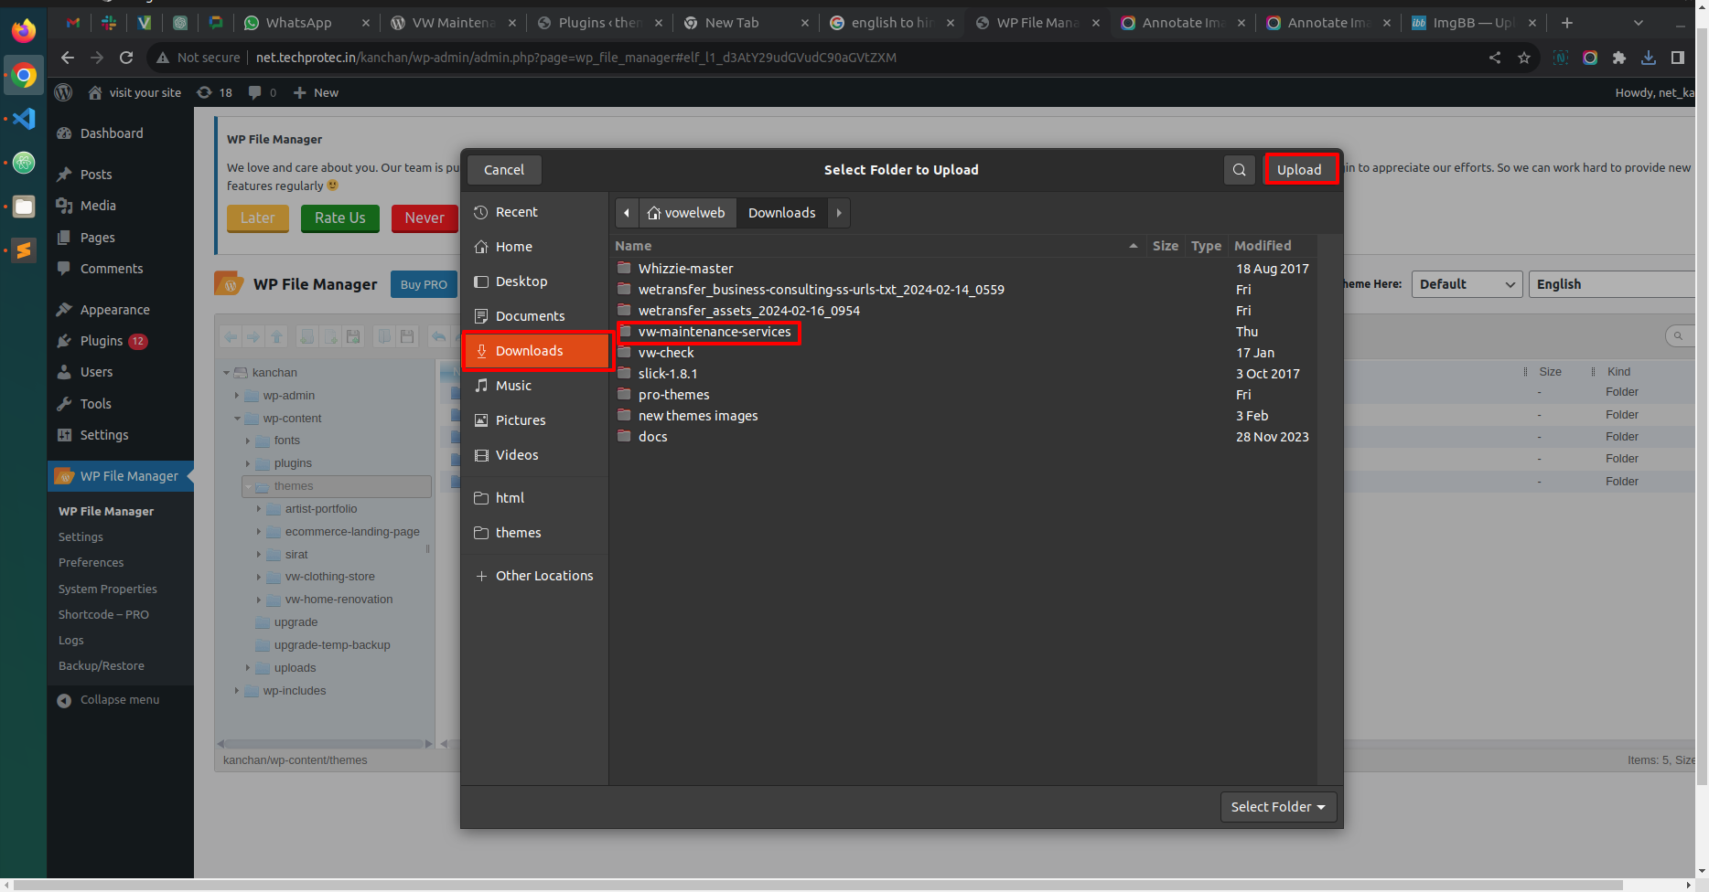Open the browser downloads icon
The height and width of the screenshot is (892, 1709).
[1649, 58]
